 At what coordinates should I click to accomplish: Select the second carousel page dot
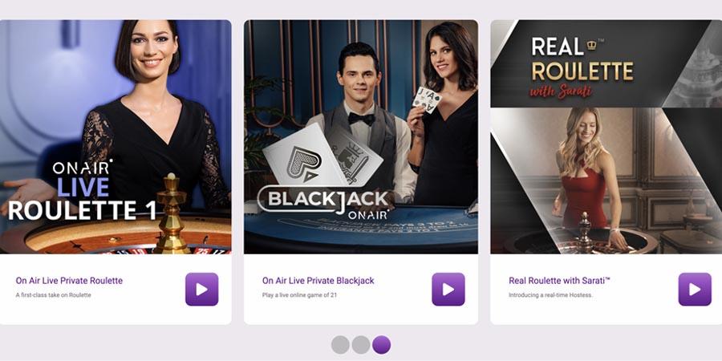tap(361, 345)
